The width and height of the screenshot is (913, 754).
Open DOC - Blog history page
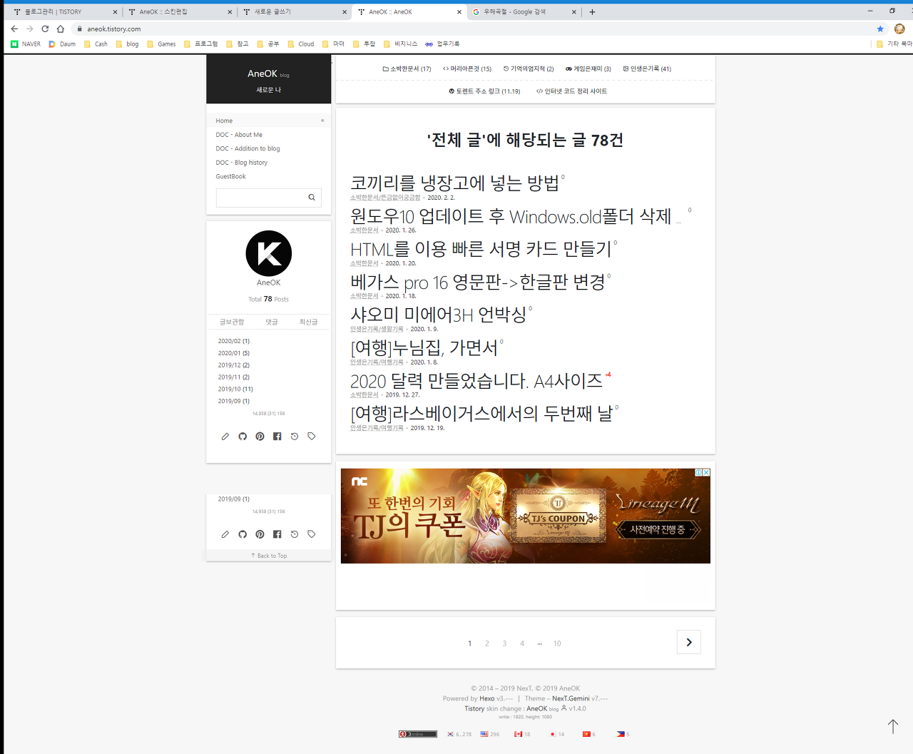242,163
